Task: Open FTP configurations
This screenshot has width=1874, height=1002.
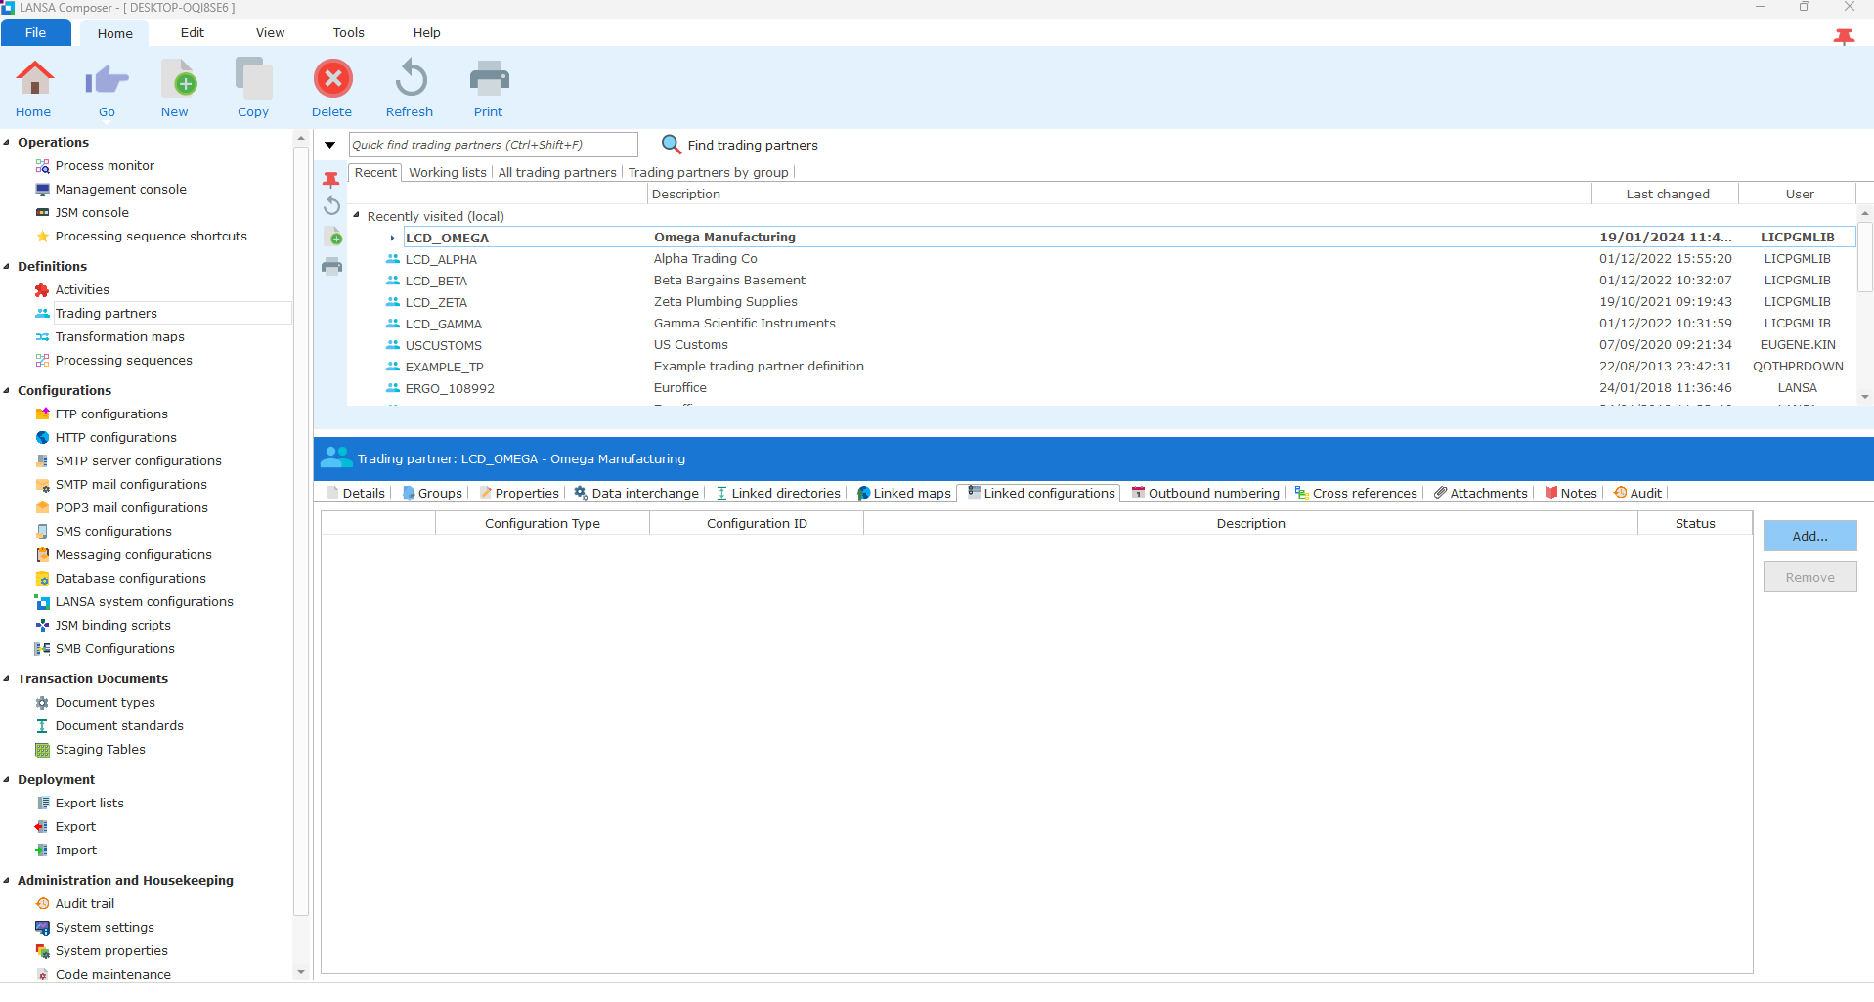Action: [x=111, y=414]
